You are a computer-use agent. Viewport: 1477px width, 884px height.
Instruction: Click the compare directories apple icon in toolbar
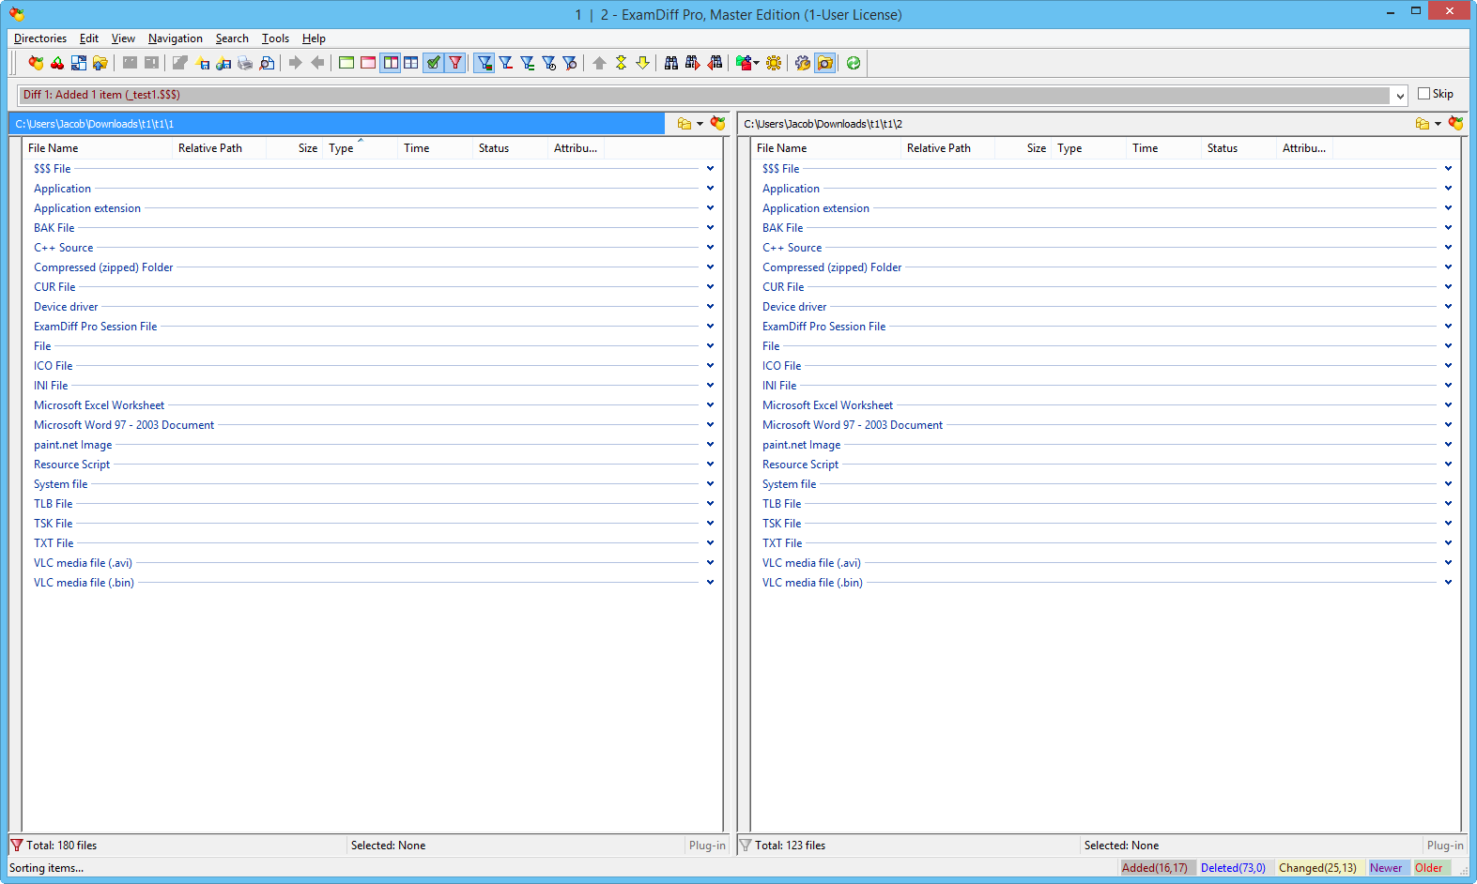tap(36, 63)
